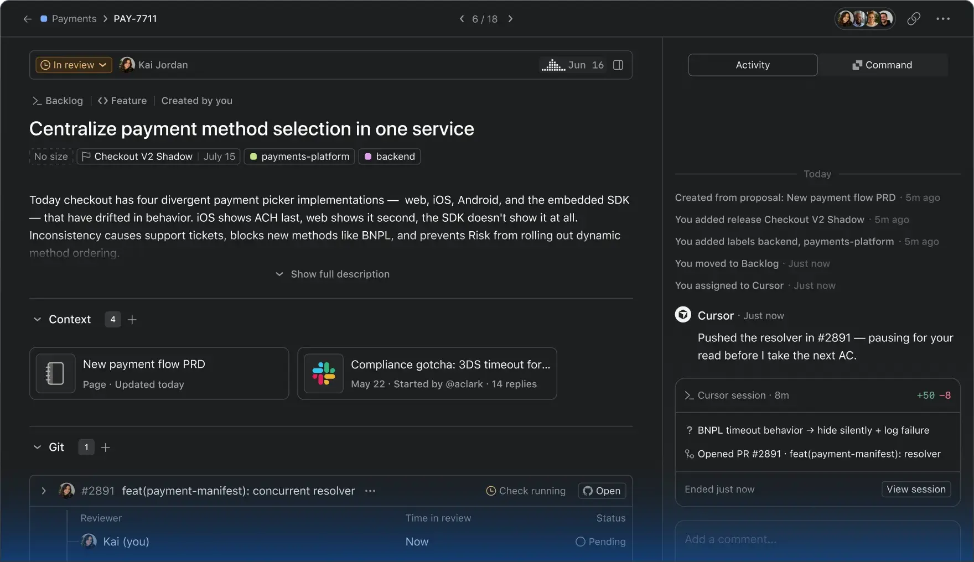The height and width of the screenshot is (562, 974).
Task: Click You moved to Backlog entry
Action: click(753, 263)
